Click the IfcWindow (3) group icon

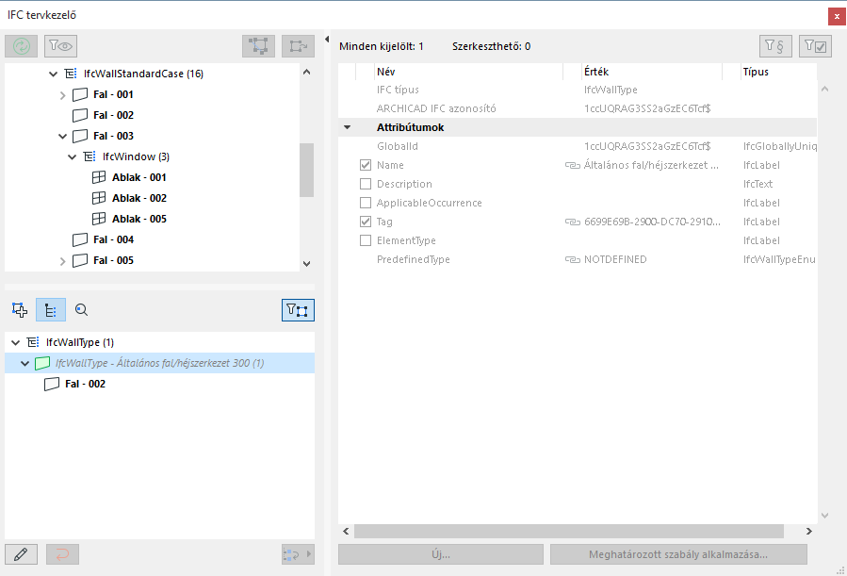(x=90, y=156)
